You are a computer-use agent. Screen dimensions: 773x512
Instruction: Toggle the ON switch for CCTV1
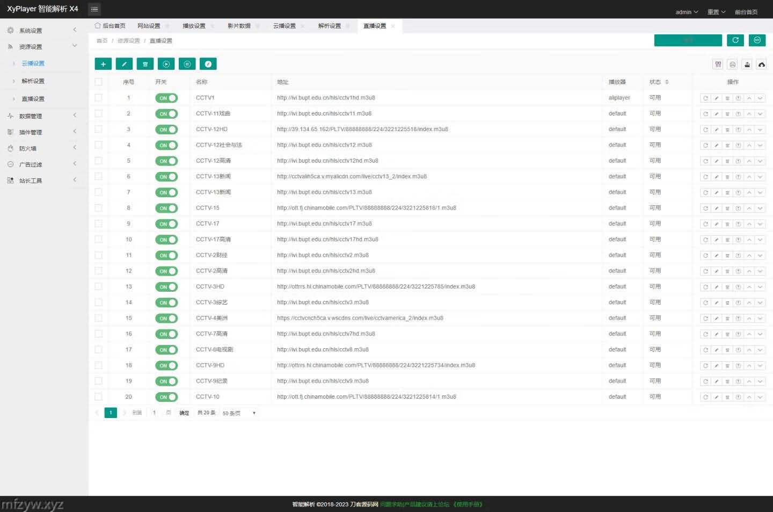click(x=166, y=98)
